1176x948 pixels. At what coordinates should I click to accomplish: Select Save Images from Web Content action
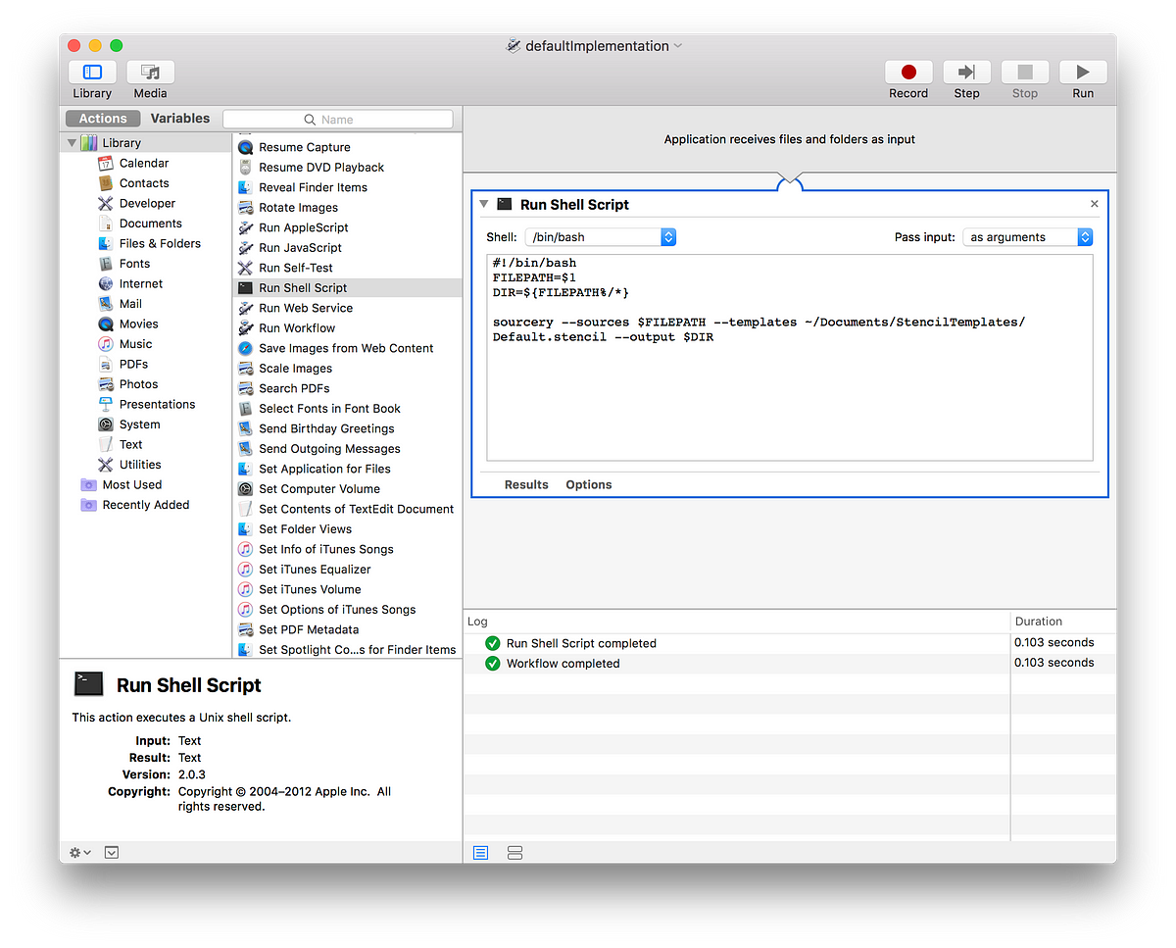(346, 348)
